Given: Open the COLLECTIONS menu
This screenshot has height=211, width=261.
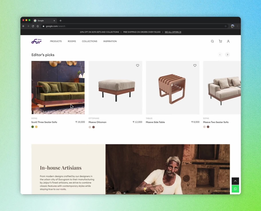Looking at the screenshot, I should (90, 41).
